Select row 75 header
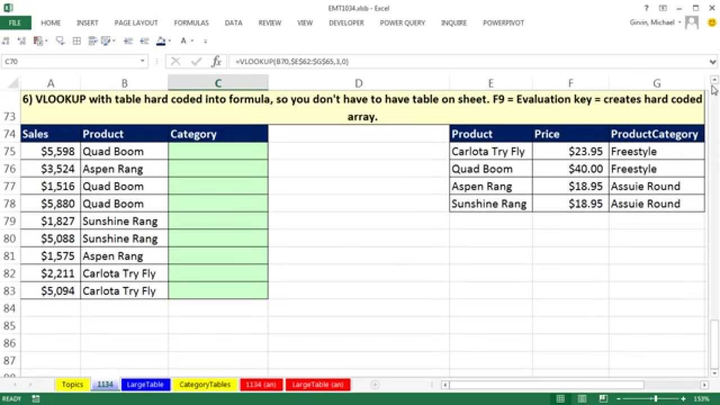720x405 pixels. (x=10, y=151)
